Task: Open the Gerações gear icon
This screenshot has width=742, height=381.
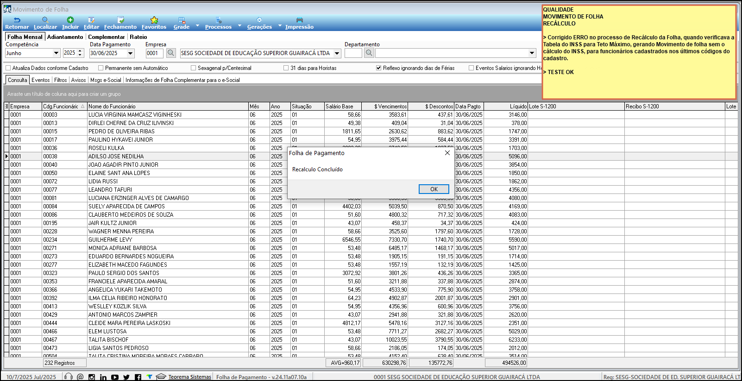Action: pos(259,20)
